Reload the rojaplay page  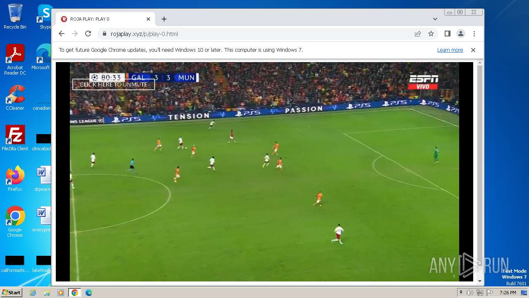point(88,34)
